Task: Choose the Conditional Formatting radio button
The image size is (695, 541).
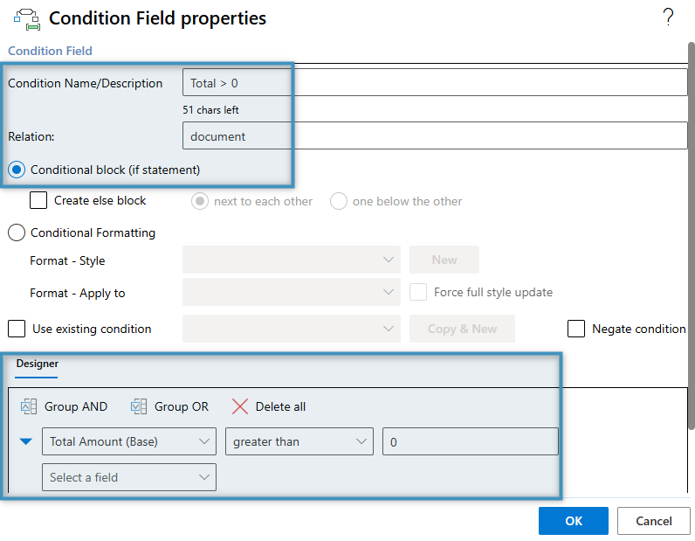Action: click(17, 232)
